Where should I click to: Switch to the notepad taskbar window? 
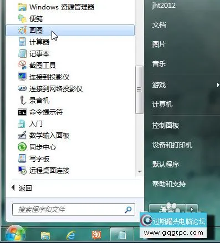tap(122, 235)
